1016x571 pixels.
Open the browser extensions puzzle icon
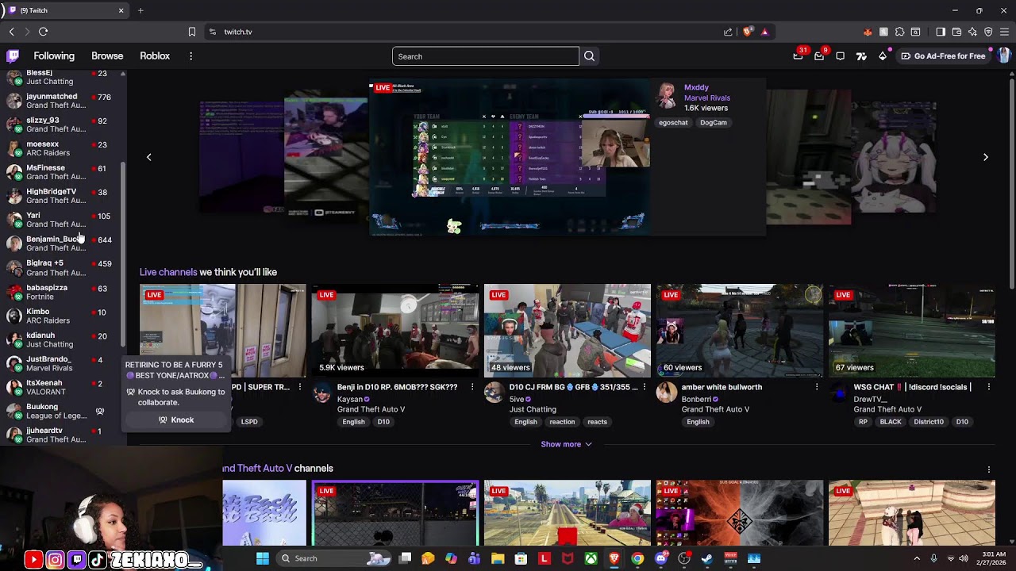pyautogui.click(x=899, y=32)
